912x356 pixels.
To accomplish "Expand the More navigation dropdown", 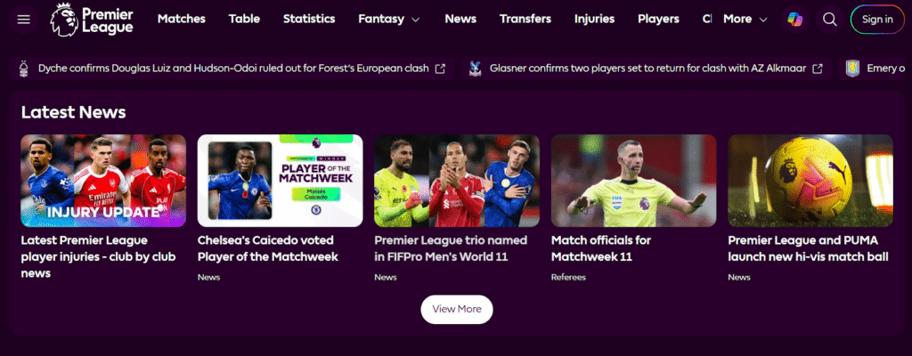I will click(x=745, y=20).
